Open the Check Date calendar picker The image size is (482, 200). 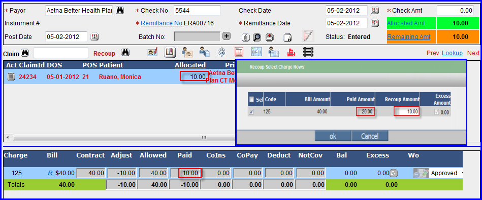click(x=374, y=11)
